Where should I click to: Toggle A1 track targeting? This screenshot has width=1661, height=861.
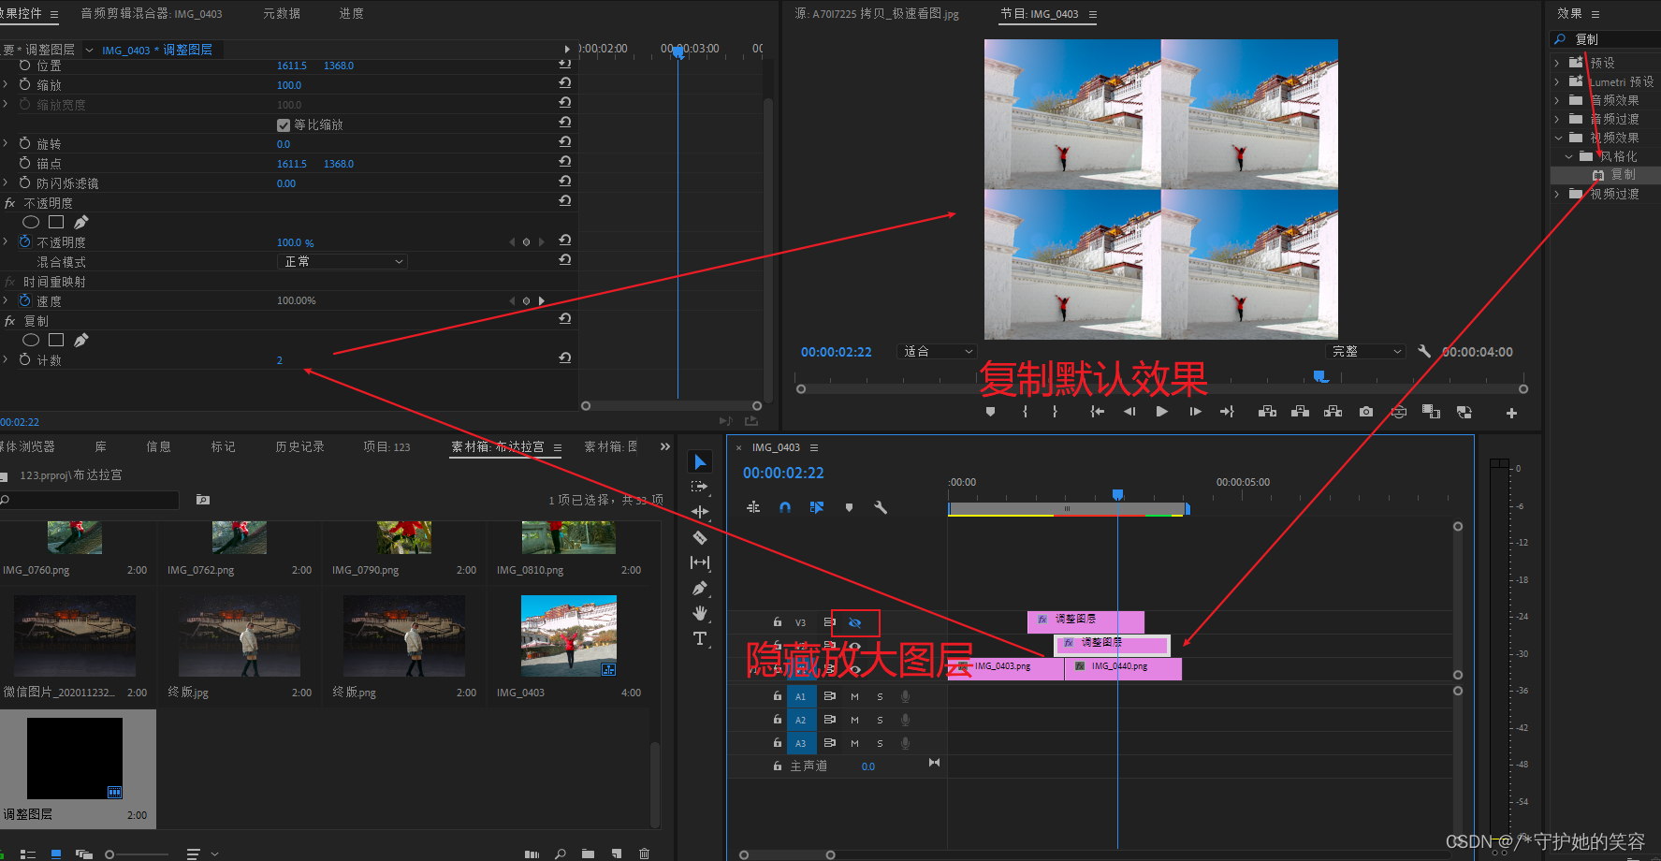coord(800,696)
